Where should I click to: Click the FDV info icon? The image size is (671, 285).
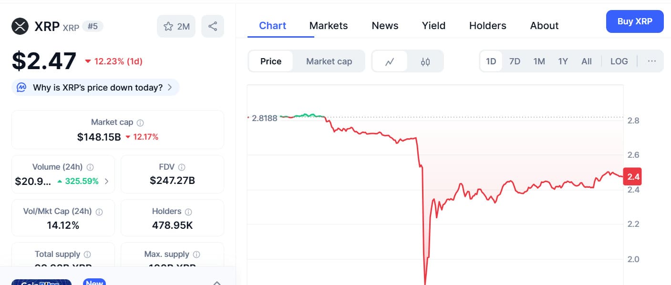point(181,167)
